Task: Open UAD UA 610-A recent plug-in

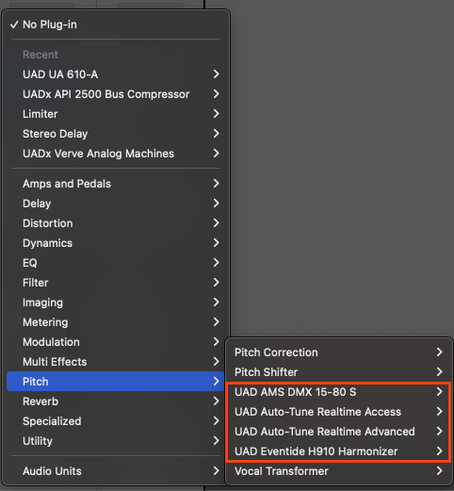Action: [x=115, y=74]
